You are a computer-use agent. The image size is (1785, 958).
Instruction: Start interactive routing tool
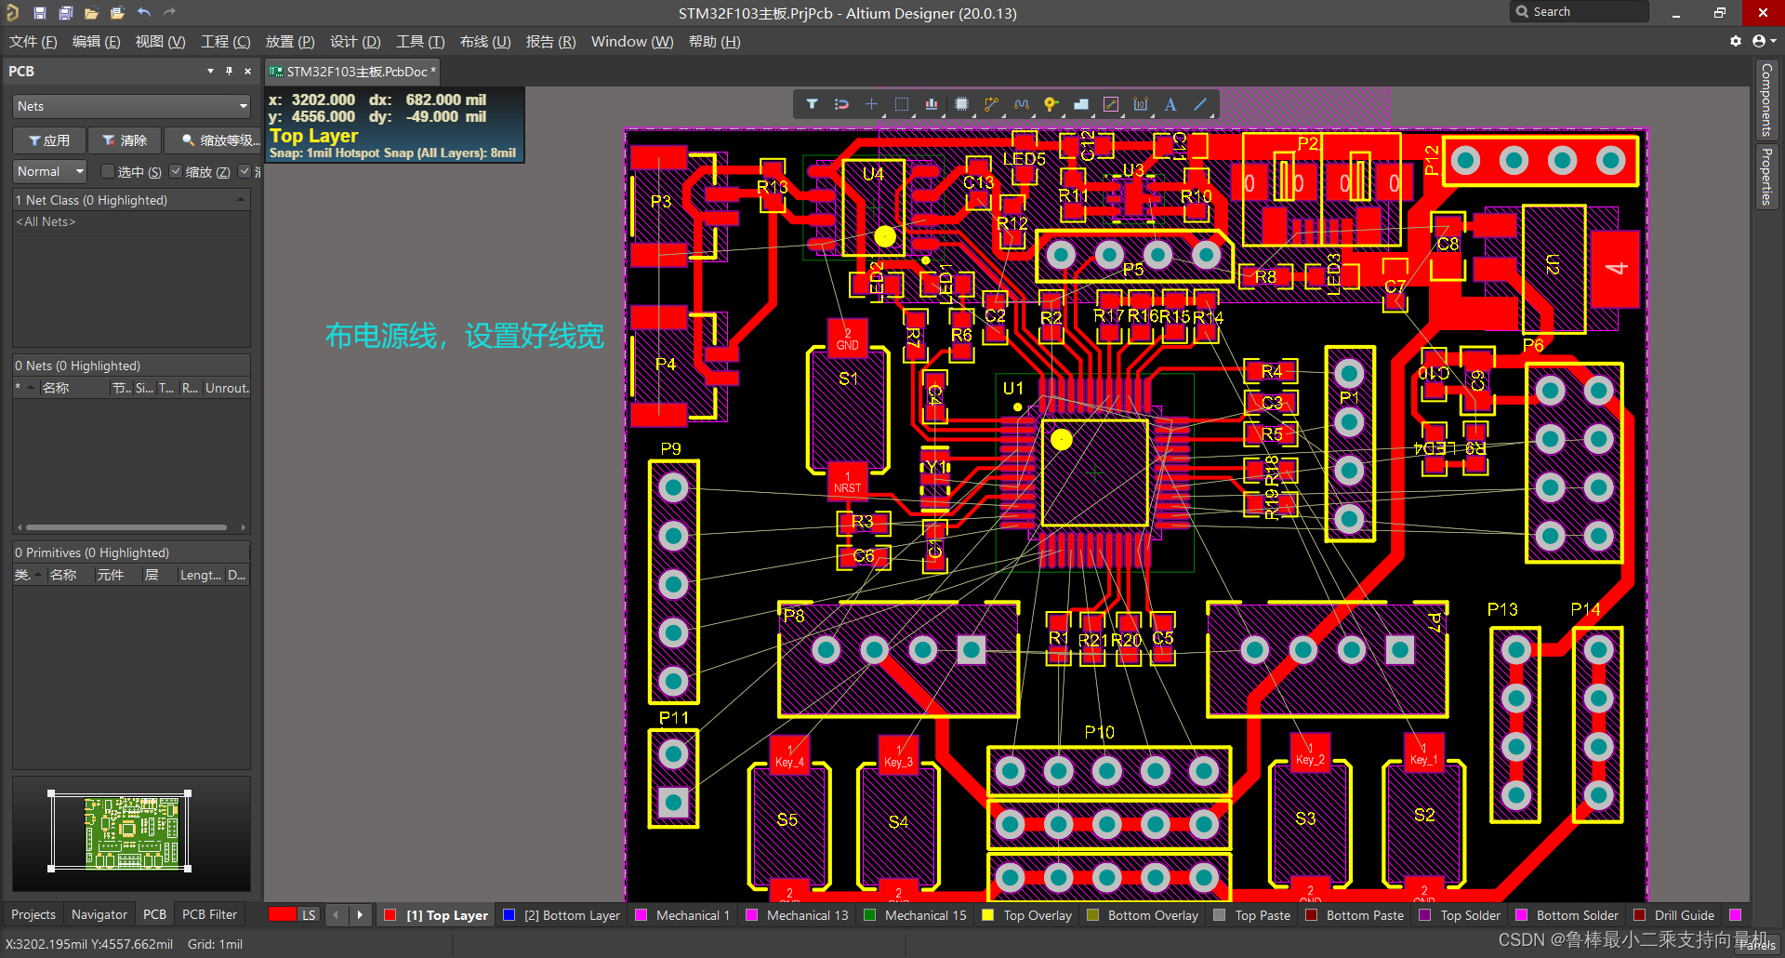[992, 104]
